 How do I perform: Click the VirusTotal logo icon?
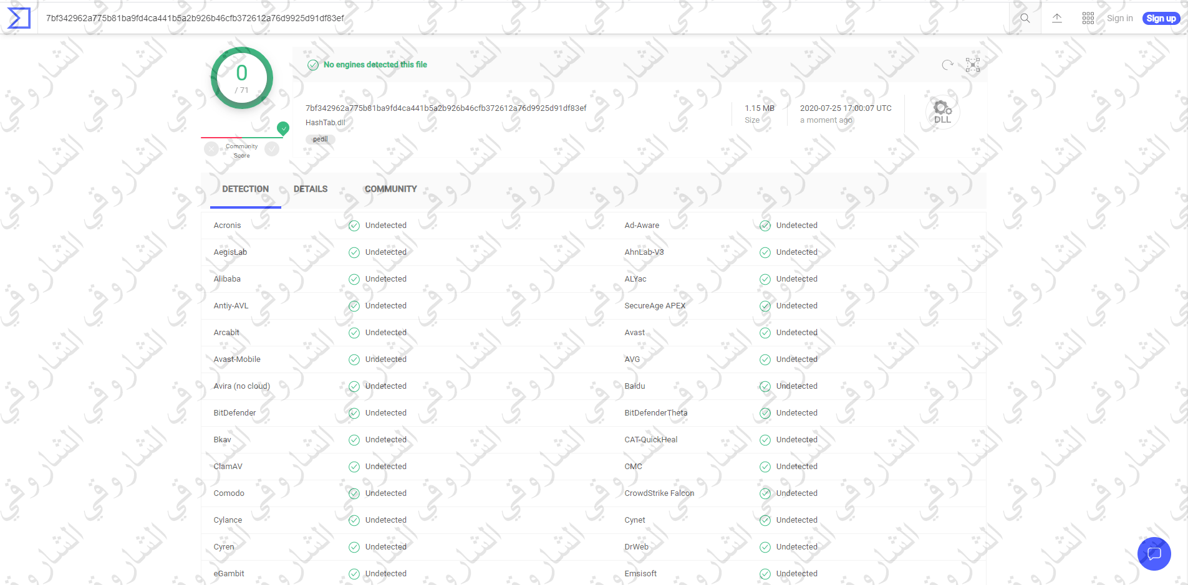pyautogui.click(x=19, y=18)
